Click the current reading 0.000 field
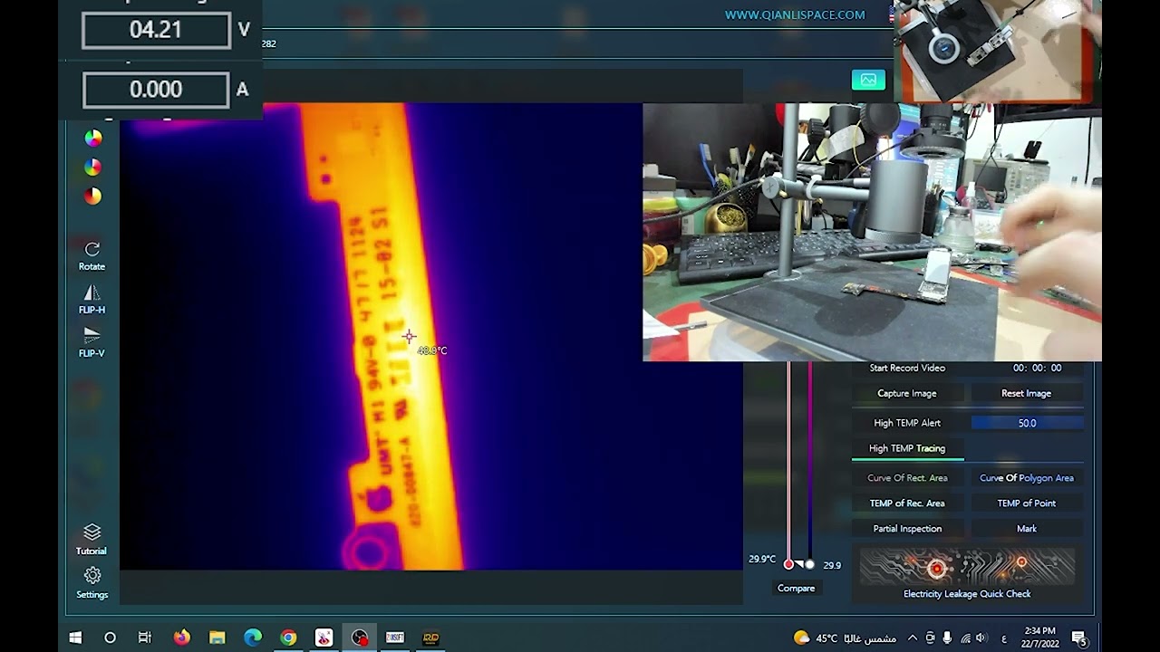Screen dimensions: 1160x652 (x=156, y=90)
